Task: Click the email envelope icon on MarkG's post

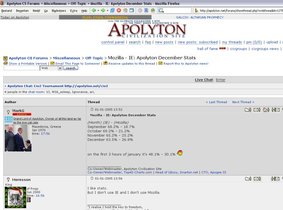Action: tap(257, 110)
